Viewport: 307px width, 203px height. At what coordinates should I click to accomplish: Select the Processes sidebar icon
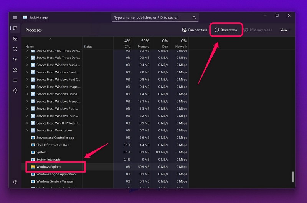click(15, 28)
